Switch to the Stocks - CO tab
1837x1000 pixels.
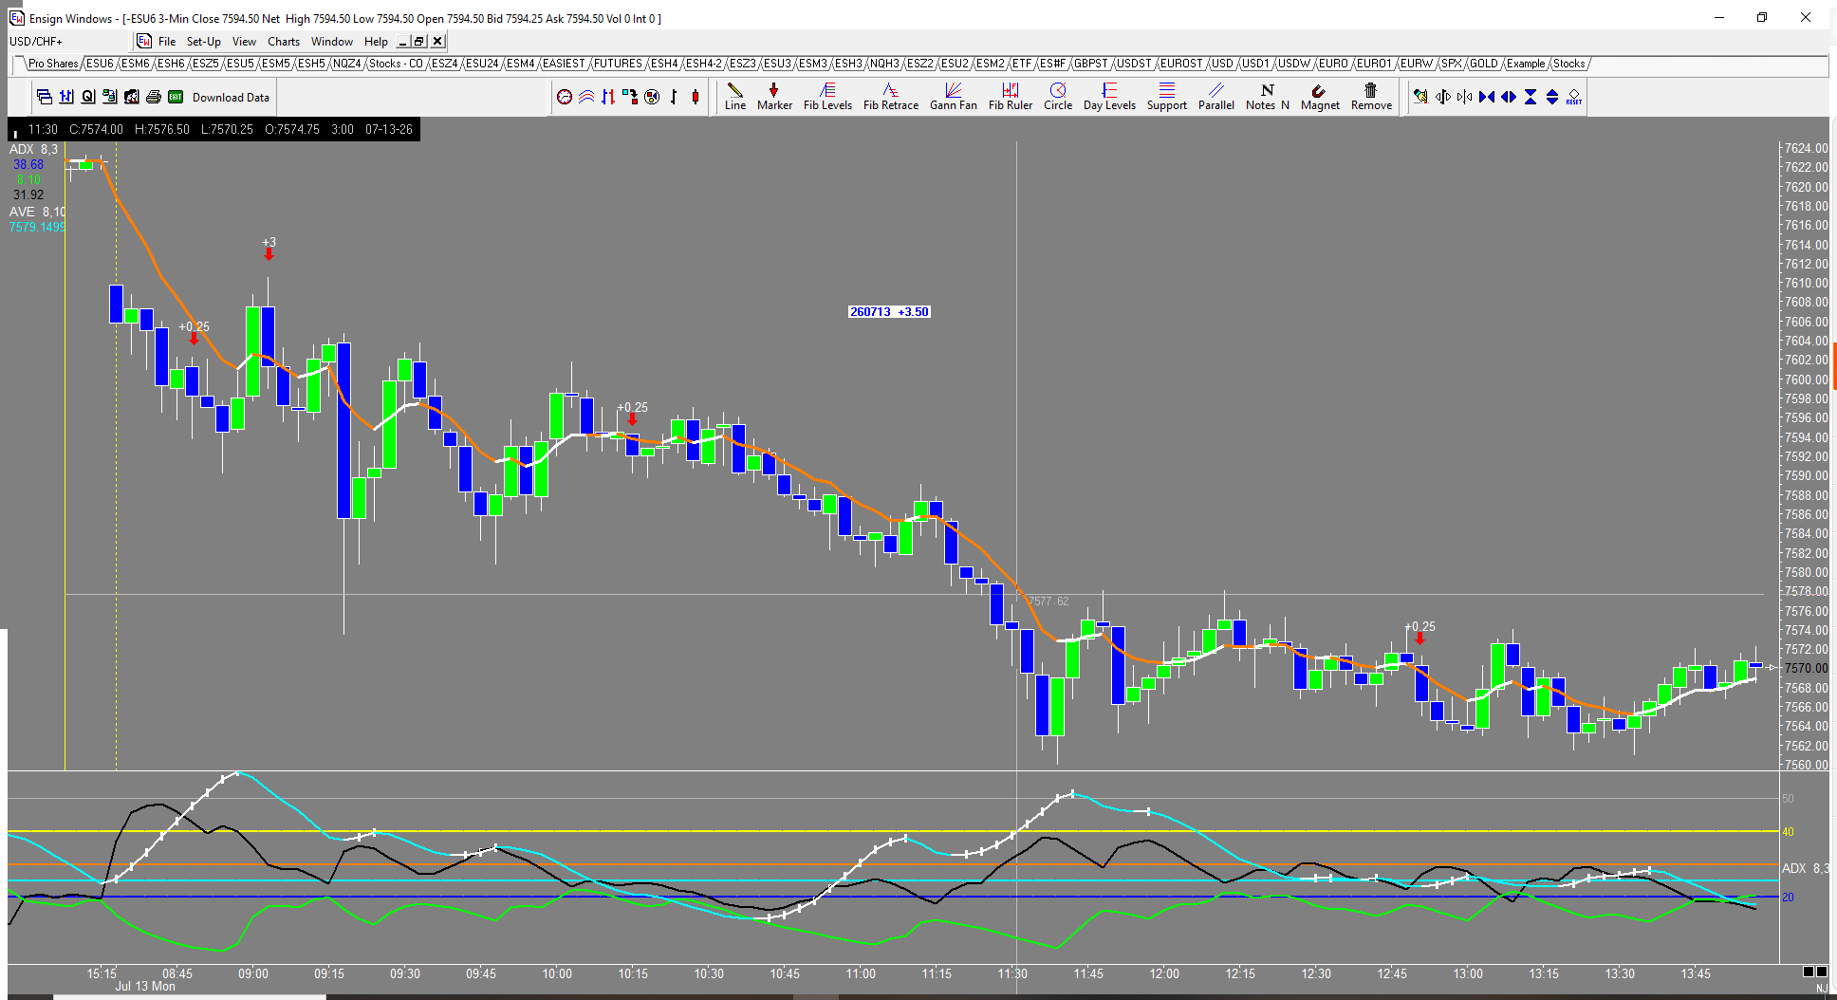(396, 64)
